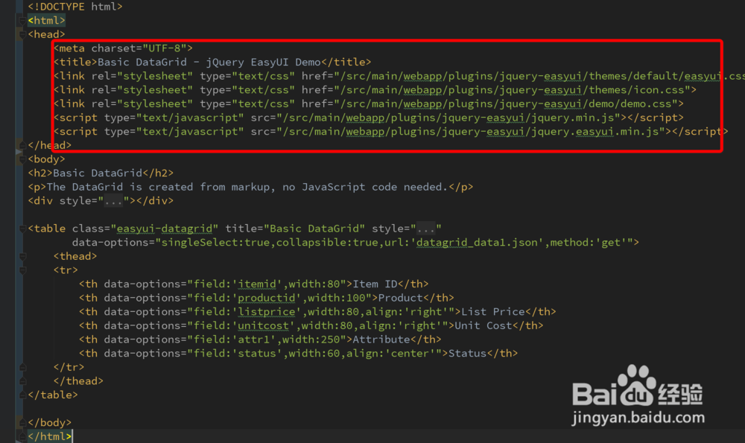The height and width of the screenshot is (443, 745).
Task: Click field name 'status' in th
Action: tap(256, 353)
